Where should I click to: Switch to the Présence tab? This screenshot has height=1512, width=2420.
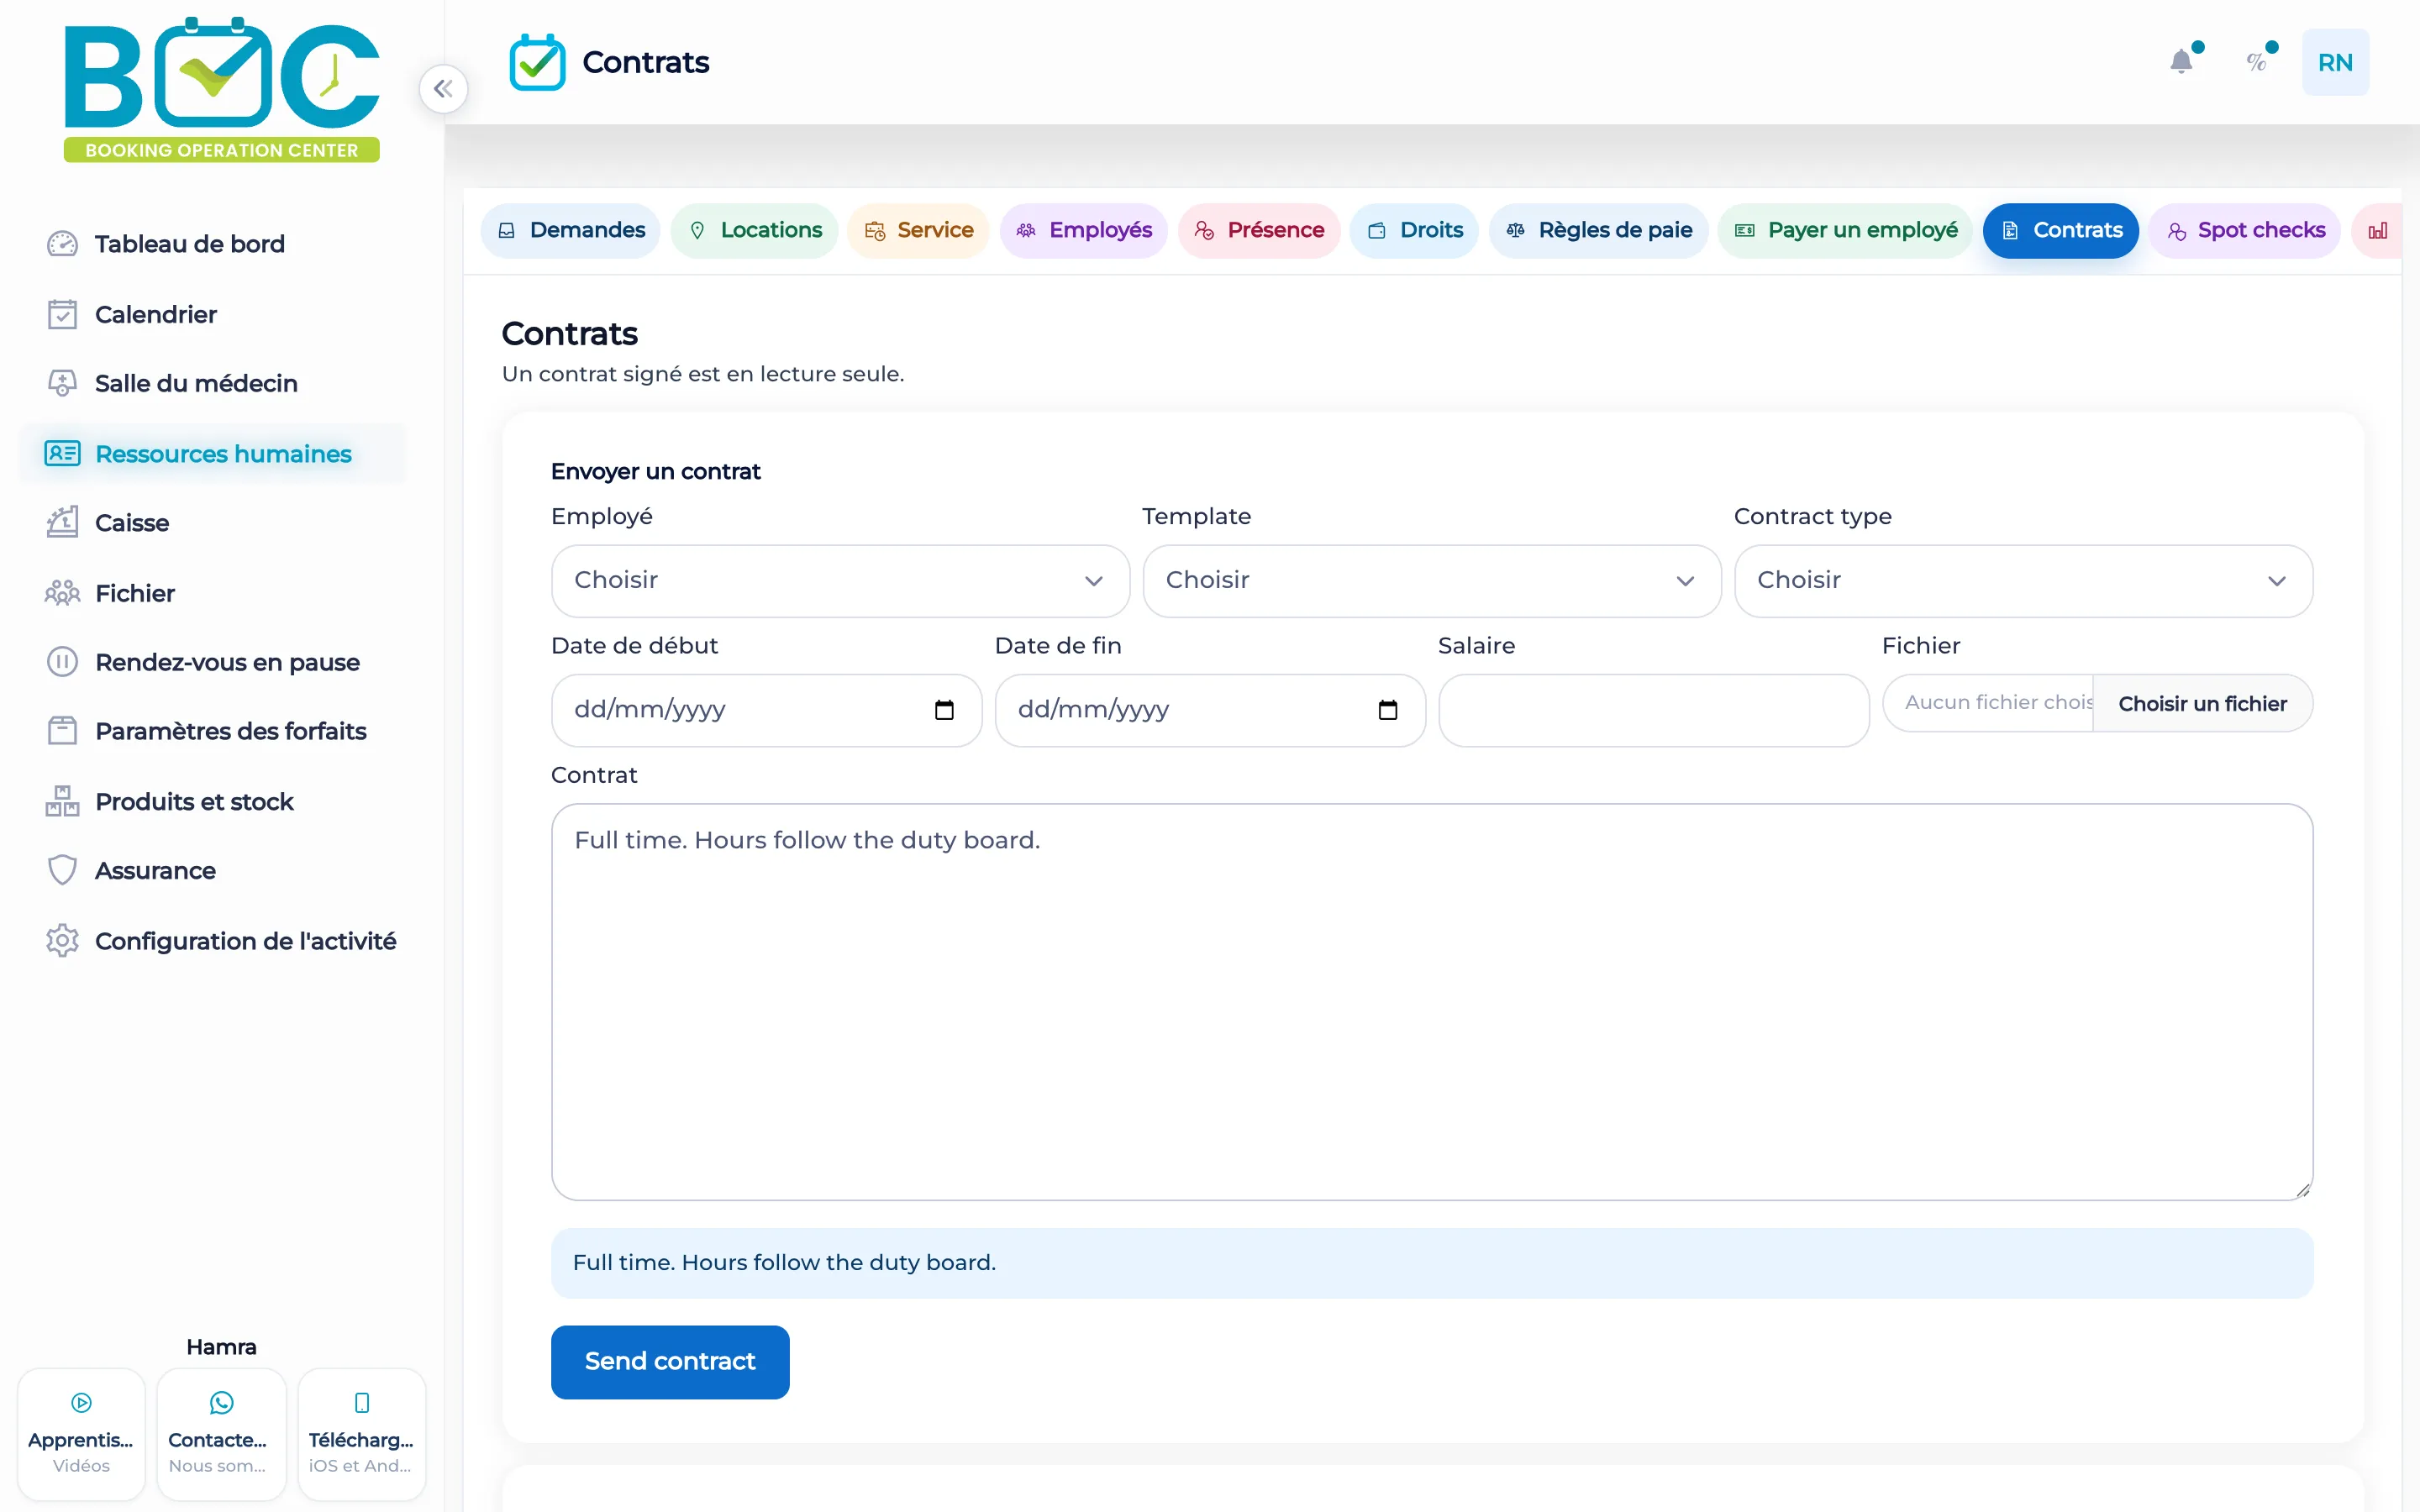(1258, 231)
